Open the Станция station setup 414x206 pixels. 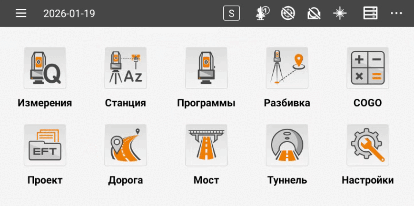pos(125,68)
